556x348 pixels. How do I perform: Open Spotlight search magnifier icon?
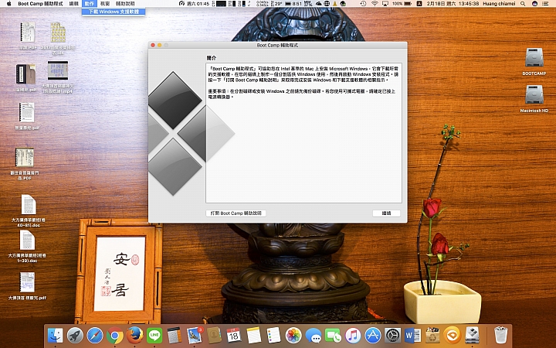point(523,4)
